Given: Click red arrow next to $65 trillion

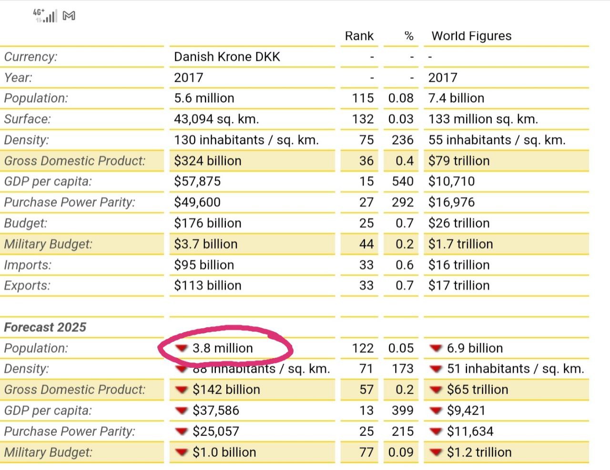Looking at the screenshot, I should click(436, 390).
